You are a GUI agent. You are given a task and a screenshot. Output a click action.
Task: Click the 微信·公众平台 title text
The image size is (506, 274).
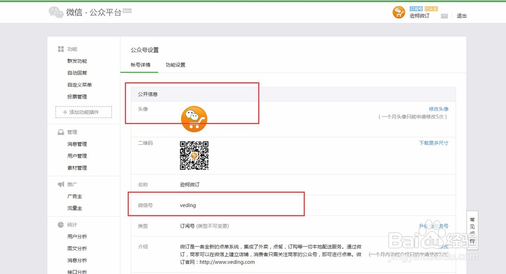coord(94,13)
